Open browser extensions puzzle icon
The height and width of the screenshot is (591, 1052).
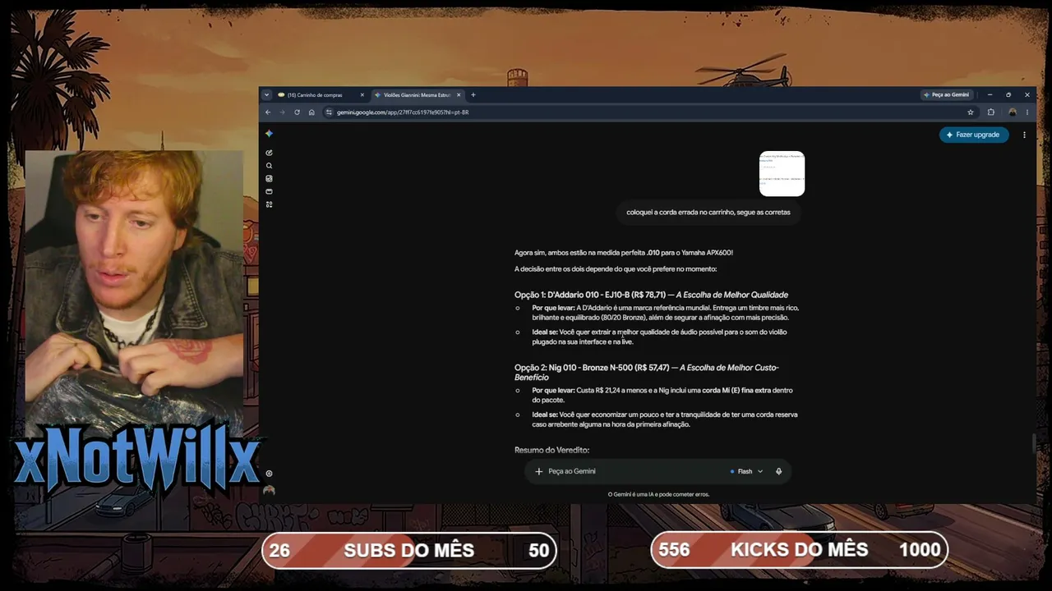(990, 112)
